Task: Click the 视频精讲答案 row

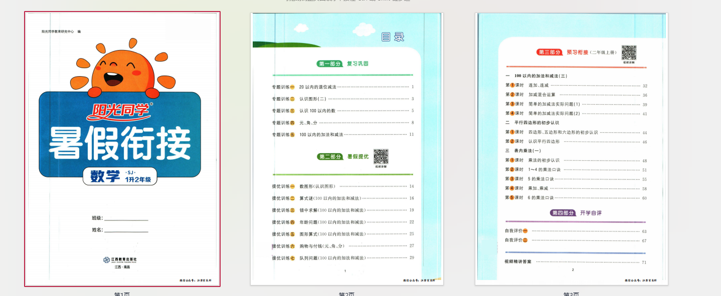Action: click(576, 262)
